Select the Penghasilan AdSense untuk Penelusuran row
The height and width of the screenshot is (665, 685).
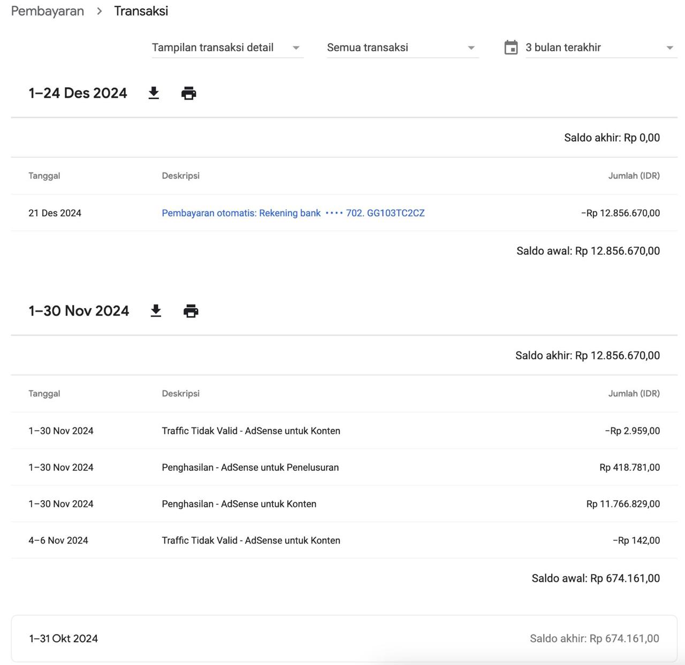click(x=250, y=467)
